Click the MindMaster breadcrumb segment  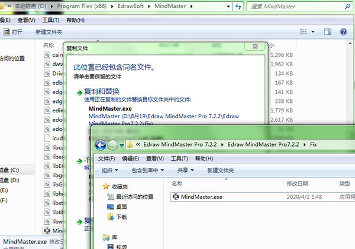170,6
